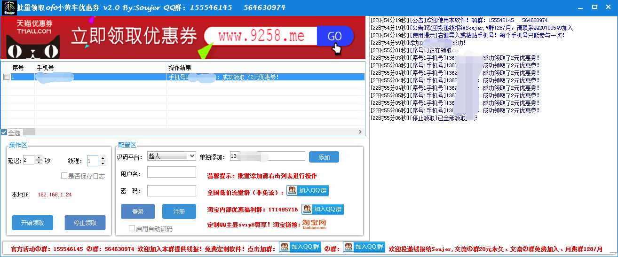Click the 注册 register button
This screenshot has width=618, height=257.
tap(179, 211)
